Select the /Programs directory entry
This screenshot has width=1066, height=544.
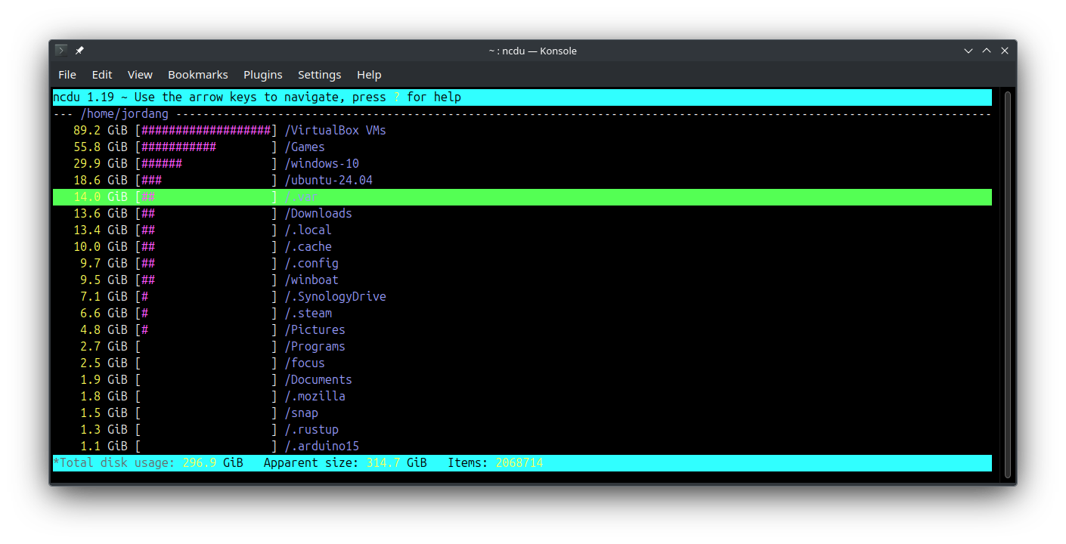click(x=315, y=346)
